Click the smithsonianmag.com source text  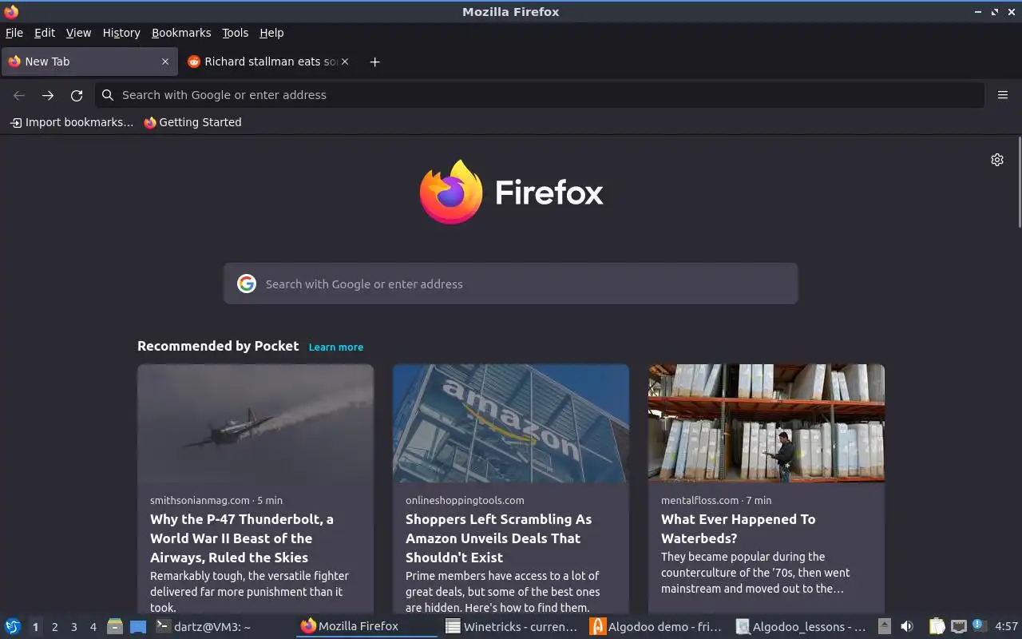click(x=200, y=500)
